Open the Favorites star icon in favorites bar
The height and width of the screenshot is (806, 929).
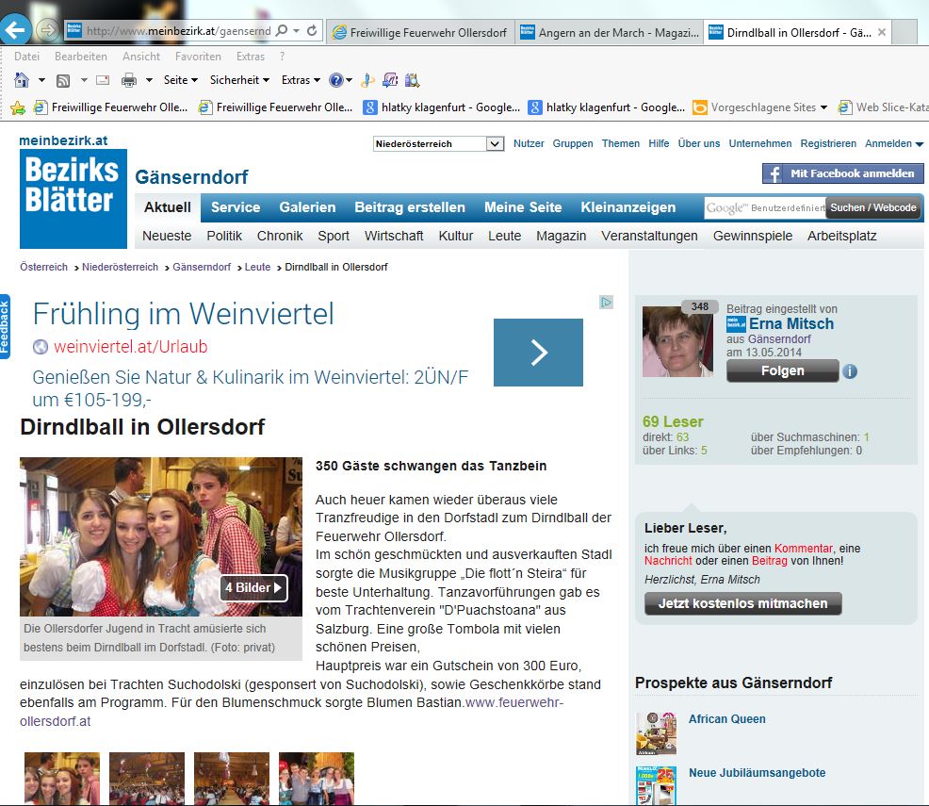pyautogui.click(x=18, y=107)
